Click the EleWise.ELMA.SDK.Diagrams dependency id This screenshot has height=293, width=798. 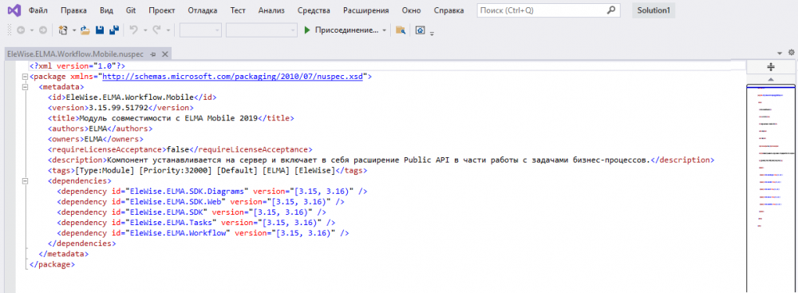pos(187,191)
